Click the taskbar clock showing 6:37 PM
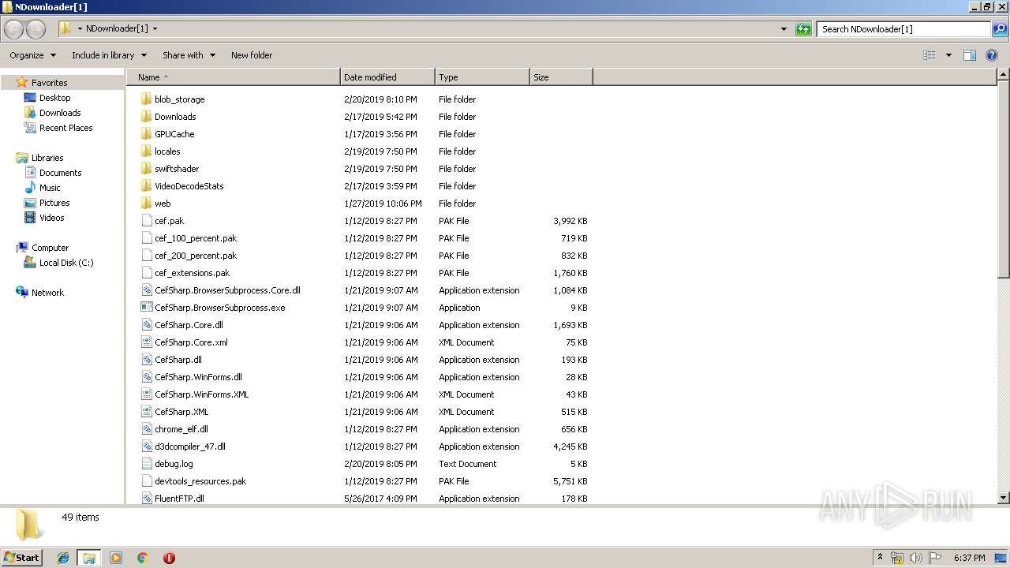The image size is (1010, 568). [969, 558]
